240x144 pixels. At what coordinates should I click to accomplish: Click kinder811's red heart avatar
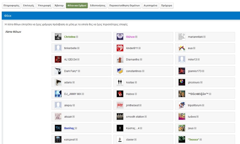(x=120, y=48)
